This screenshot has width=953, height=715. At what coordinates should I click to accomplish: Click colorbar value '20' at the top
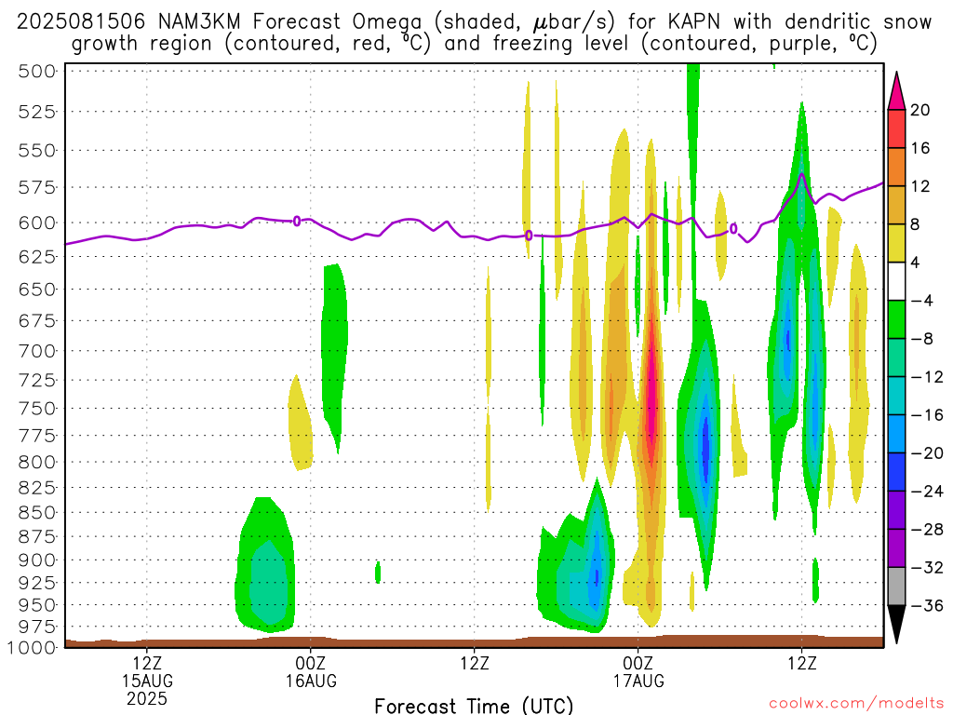[x=920, y=110]
